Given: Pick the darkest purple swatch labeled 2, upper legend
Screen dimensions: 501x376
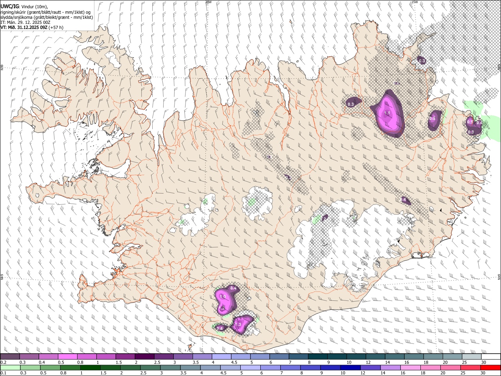Looking at the screenshot, I should point(144,357).
